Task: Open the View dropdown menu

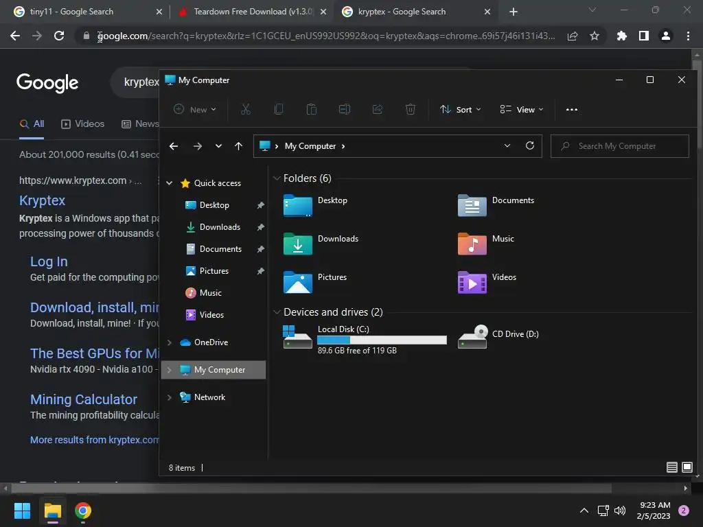Action: click(x=522, y=109)
